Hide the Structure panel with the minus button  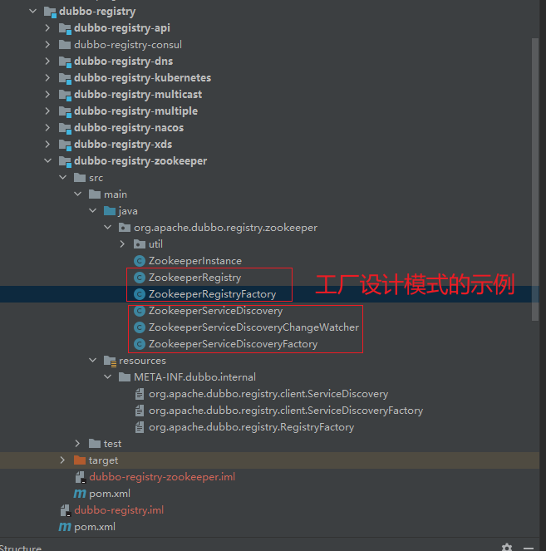pos(528,548)
